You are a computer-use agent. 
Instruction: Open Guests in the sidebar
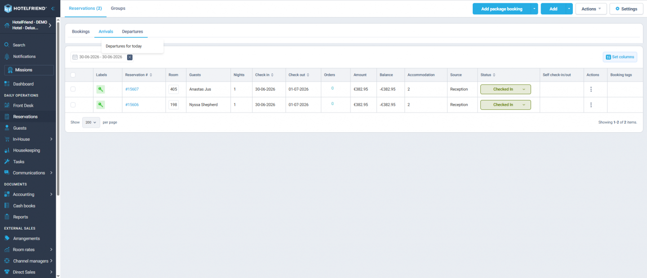[20, 128]
